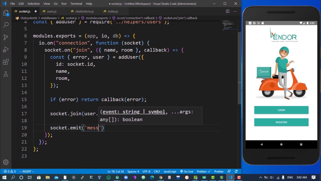The height and width of the screenshot is (181, 321).
Task: Open the Windows Start menu
Action: point(5,177)
